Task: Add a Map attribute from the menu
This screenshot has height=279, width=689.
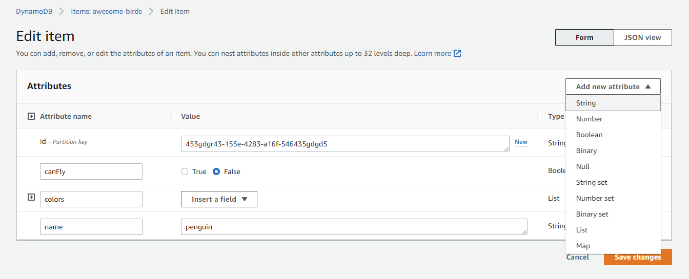Action: [583, 246]
